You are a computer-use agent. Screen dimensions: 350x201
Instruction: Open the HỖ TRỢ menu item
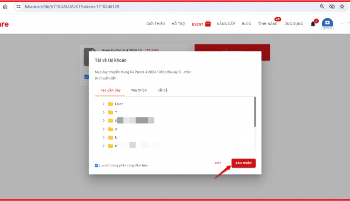click(x=178, y=24)
